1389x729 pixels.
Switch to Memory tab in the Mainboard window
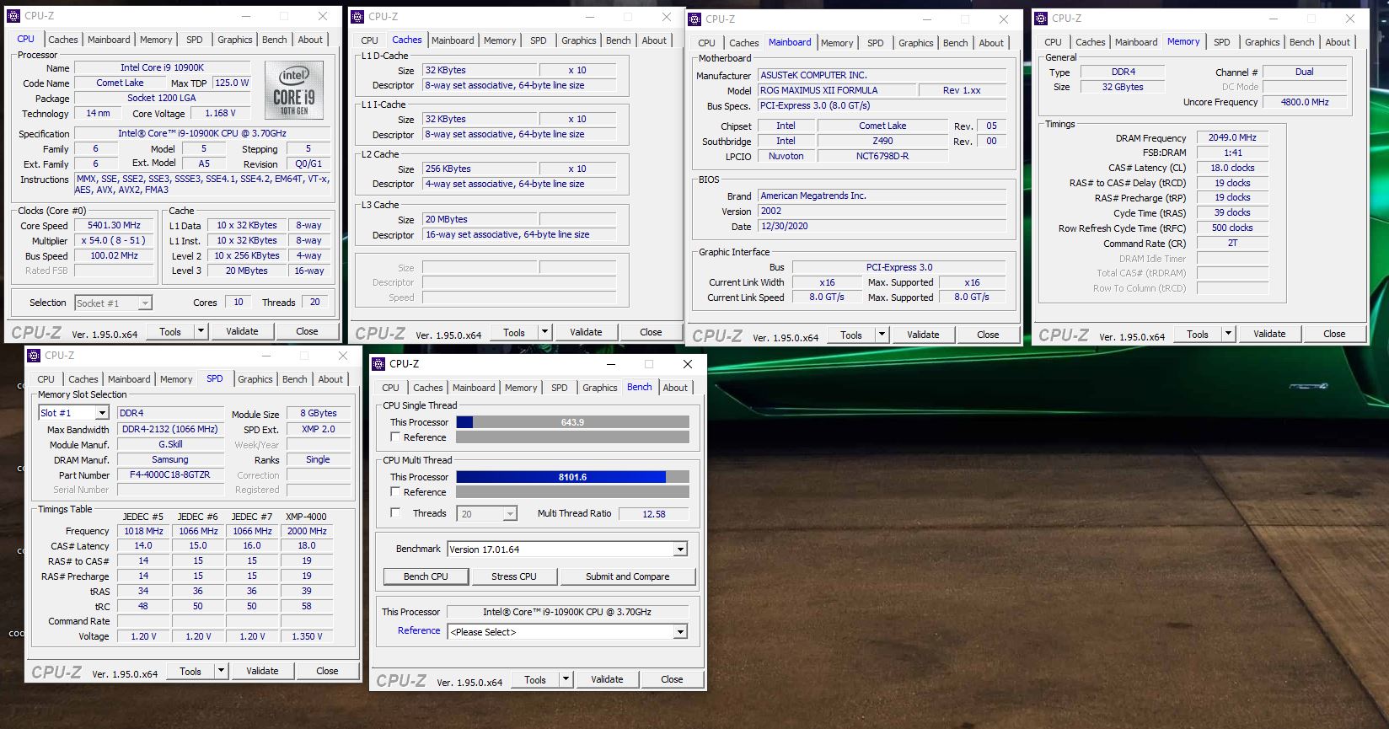(x=837, y=43)
